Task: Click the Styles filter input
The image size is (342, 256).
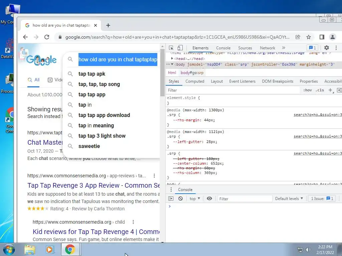Action: [233, 90]
